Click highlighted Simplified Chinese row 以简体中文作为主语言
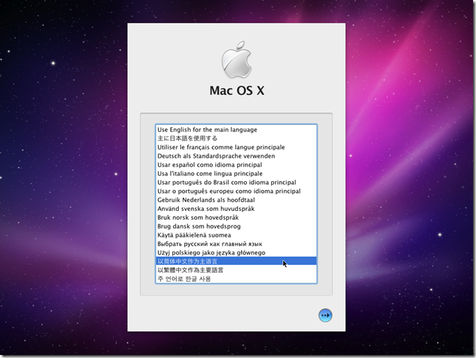476x358 pixels. coord(237,261)
